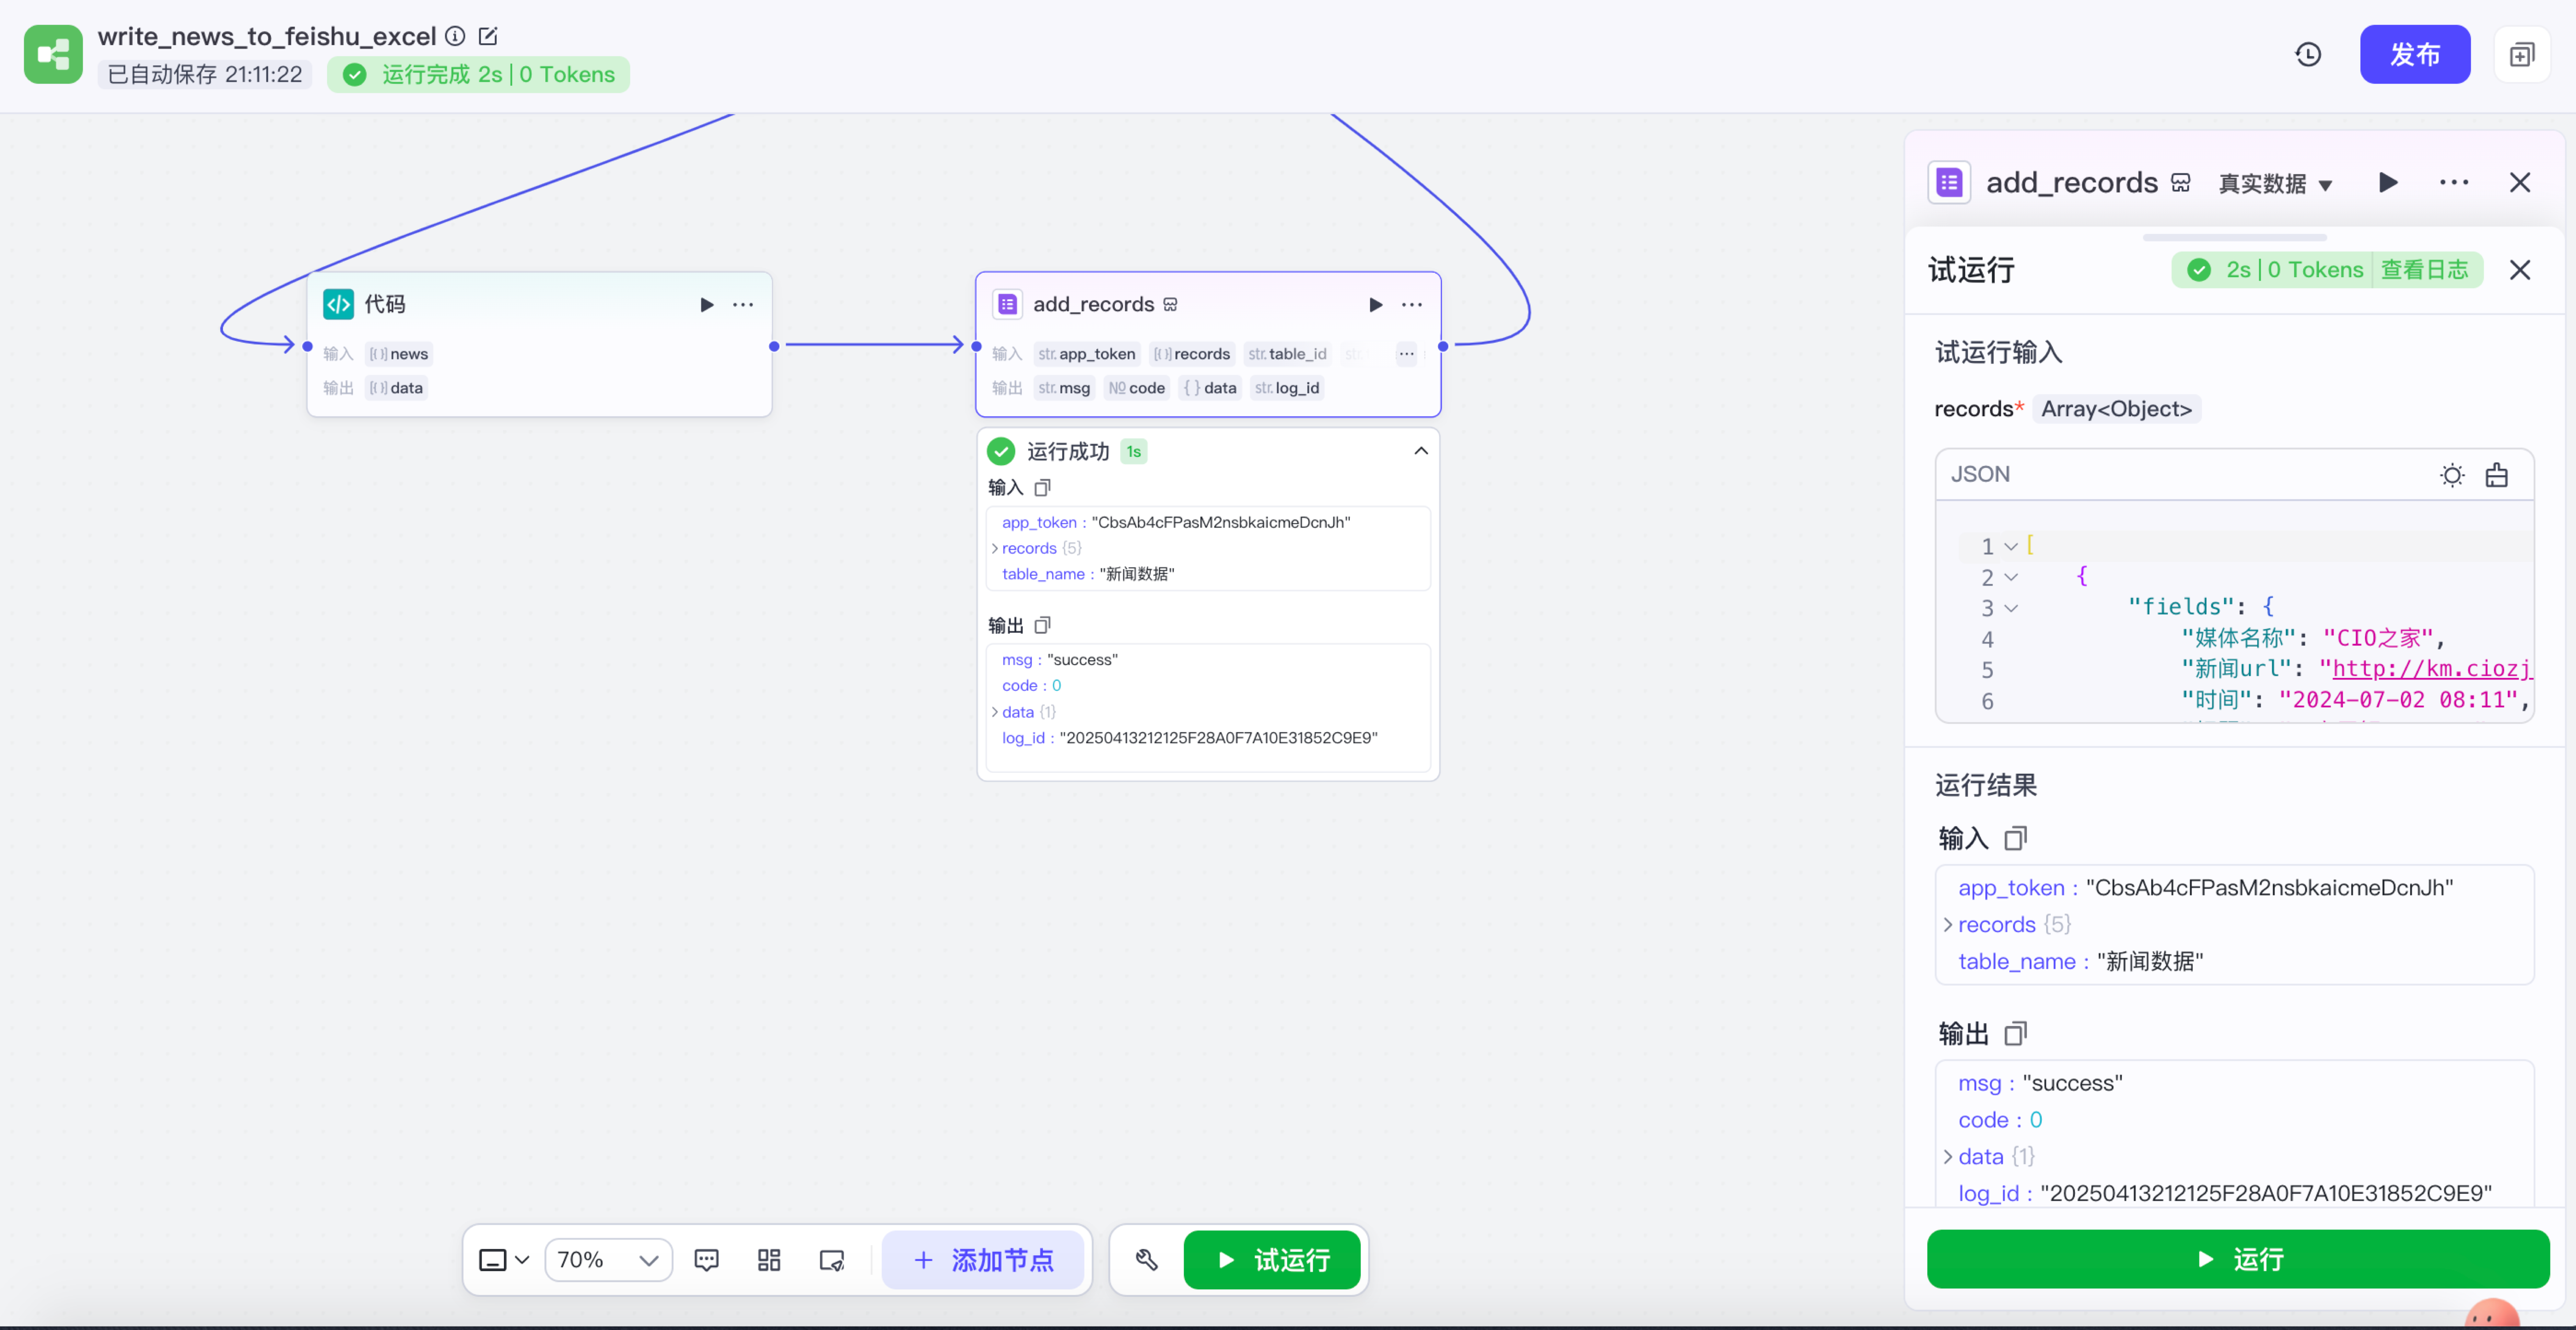Click the 发布 publish button
Image resolution: width=2576 pixels, height=1330 pixels.
click(x=2414, y=54)
